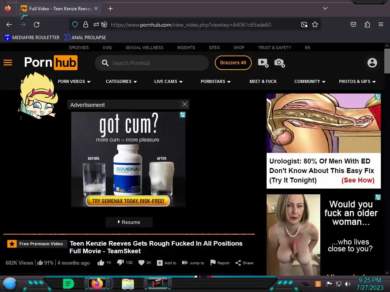Expand the PORNSTARS dropdown
The image size is (390, 292).
[216, 81]
